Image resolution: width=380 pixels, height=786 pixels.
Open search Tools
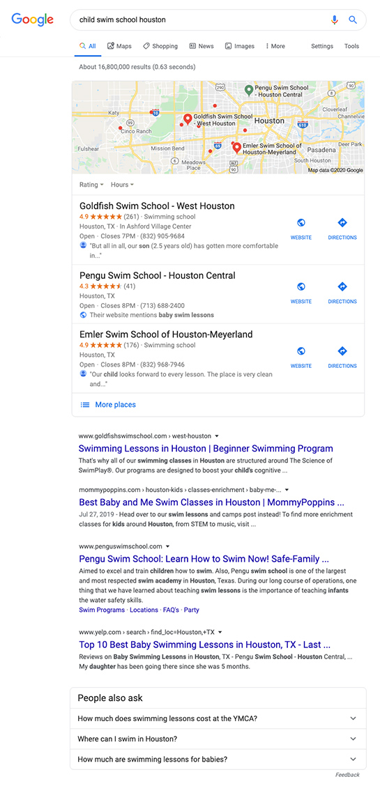(x=351, y=46)
